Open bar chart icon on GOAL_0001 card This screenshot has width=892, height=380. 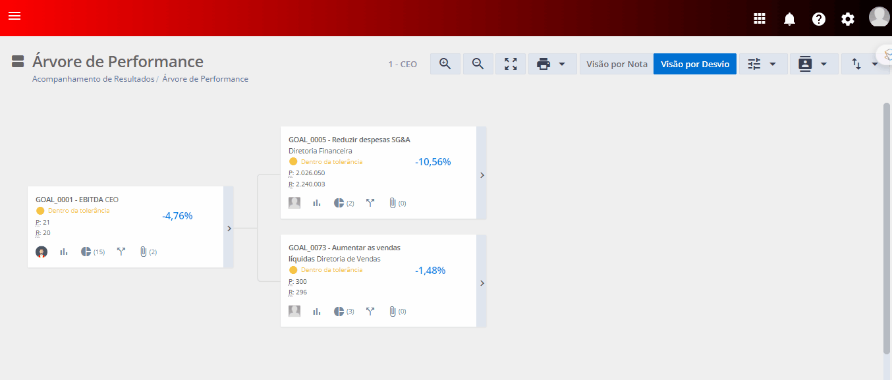[64, 252]
